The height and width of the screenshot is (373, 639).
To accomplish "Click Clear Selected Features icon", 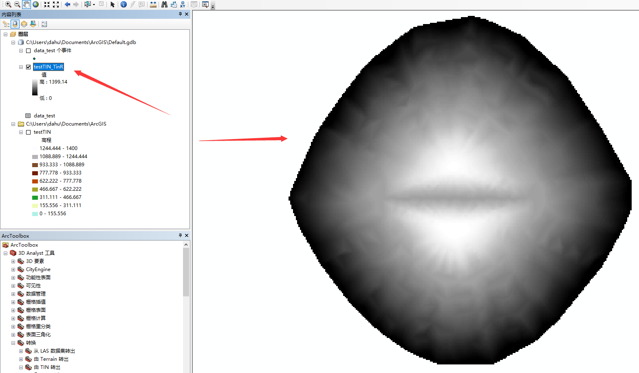I will tap(101, 4).
